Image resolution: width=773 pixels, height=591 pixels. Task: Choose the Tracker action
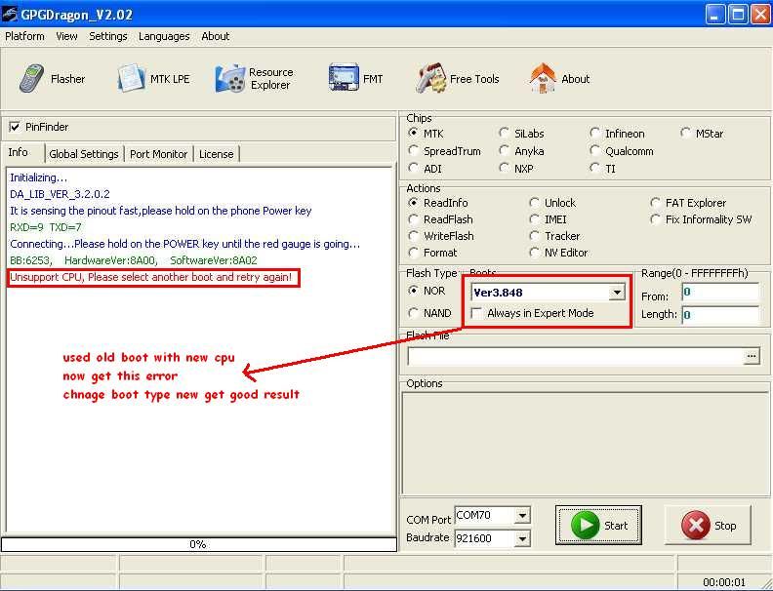(534, 236)
